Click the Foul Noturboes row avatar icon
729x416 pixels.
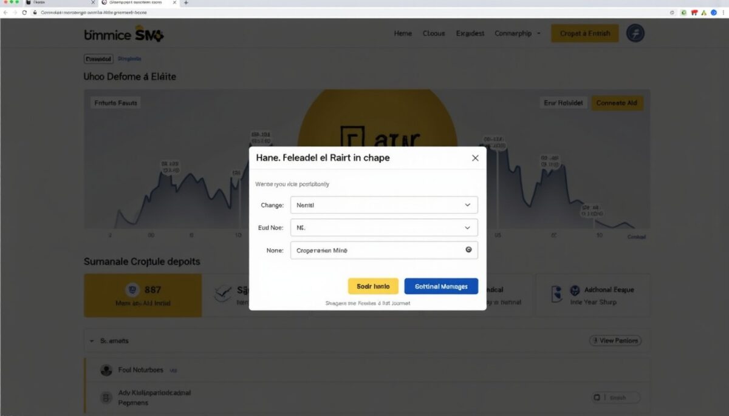coord(106,370)
